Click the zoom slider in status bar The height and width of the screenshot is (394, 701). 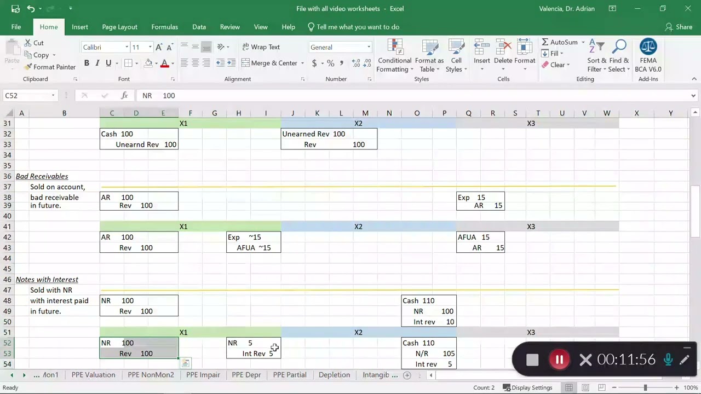(x=645, y=387)
